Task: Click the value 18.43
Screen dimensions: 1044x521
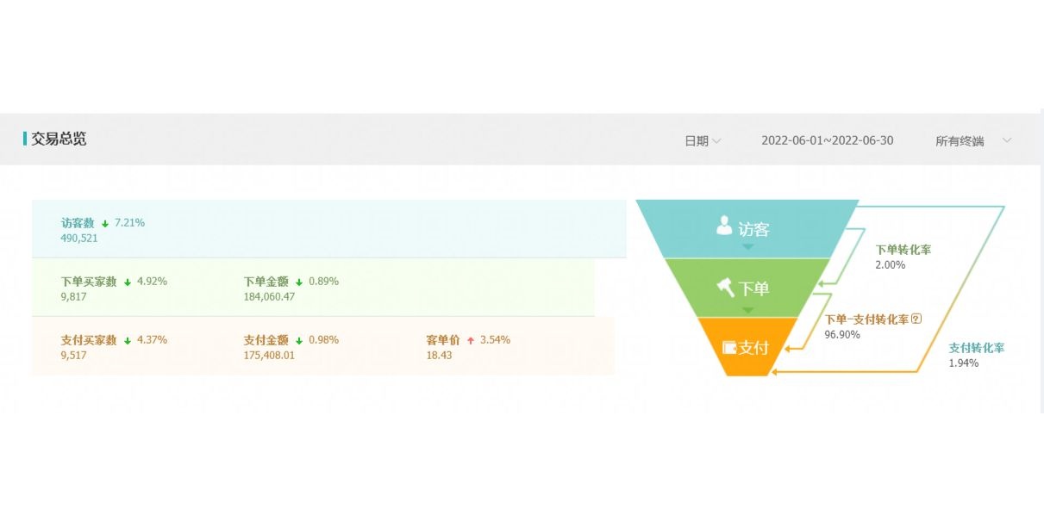Action: [439, 355]
